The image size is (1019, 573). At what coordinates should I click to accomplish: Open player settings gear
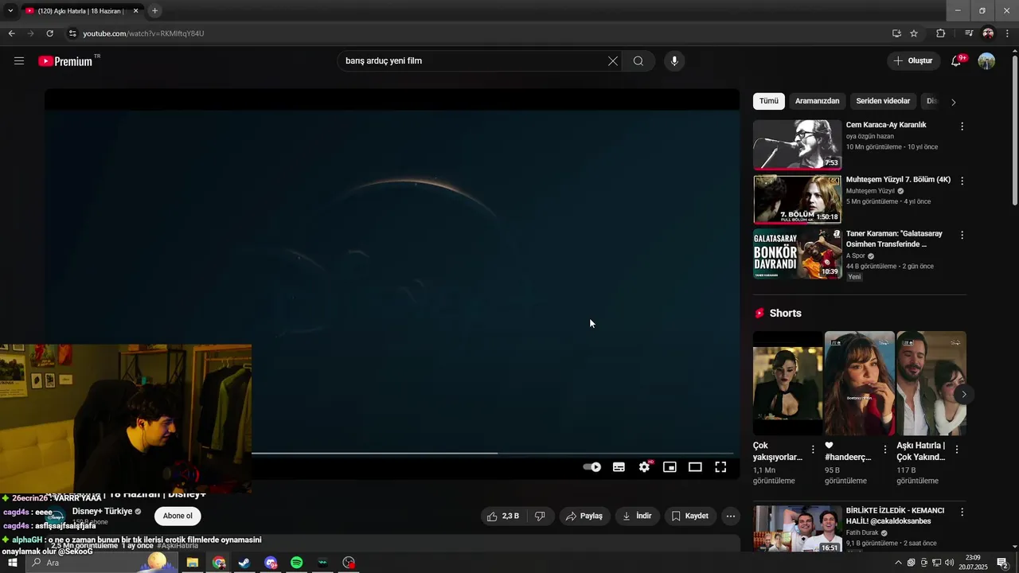(645, 467)
